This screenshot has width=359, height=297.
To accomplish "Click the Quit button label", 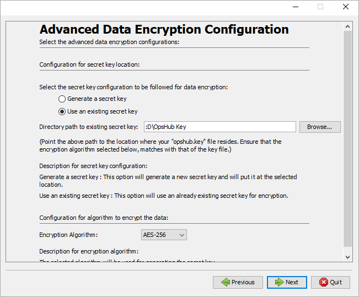I will (336, 282).
